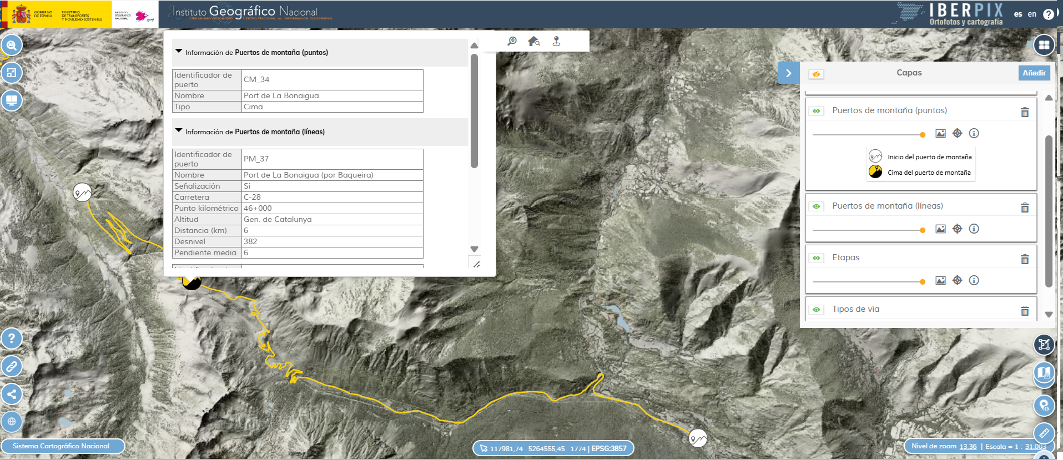Collapse Información de Puertos de montaña (puntos)
This screenshot has width=1063, height=460.
point(179,51)
